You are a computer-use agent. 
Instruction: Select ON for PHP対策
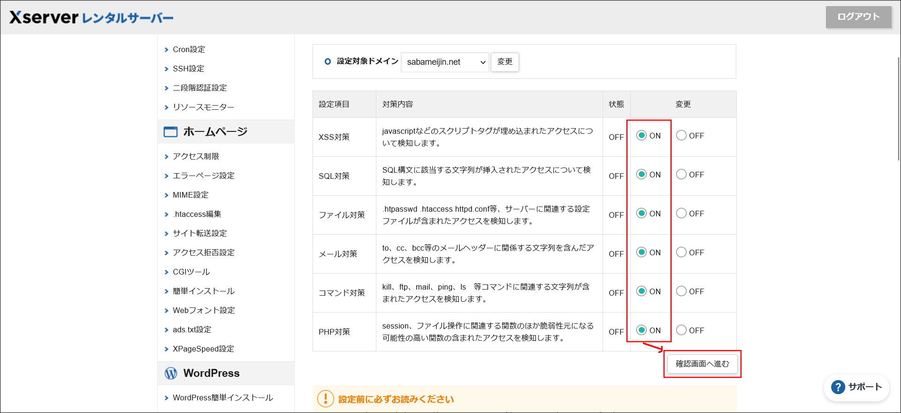[x=641, y=330]
